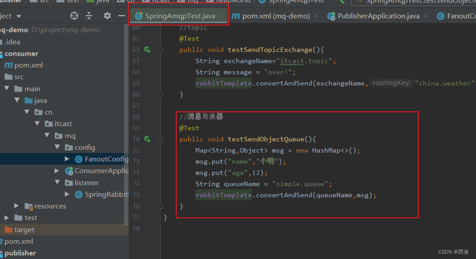Click rabbitTemplate on line 65
Image resolution: width=476 pixels, height=259 pixels.
[223, 83]
